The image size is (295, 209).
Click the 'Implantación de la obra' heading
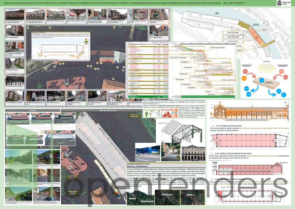tap(38, 33)
